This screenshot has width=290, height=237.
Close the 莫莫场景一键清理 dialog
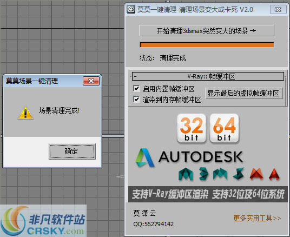(x=91, y=81)
